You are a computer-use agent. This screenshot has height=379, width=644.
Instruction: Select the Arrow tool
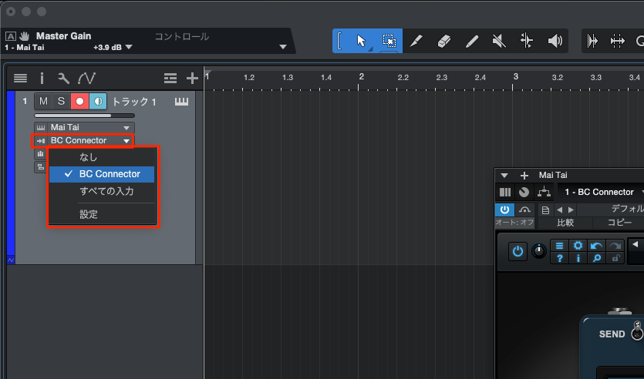(361, 41)
